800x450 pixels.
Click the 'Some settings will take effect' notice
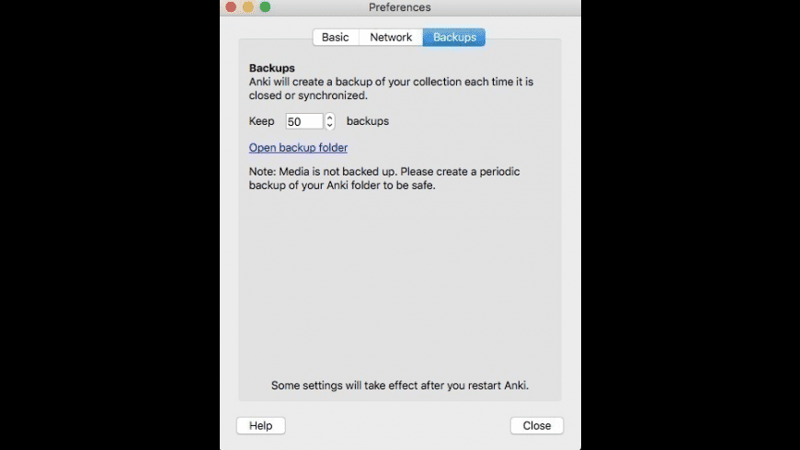point(399,386)
